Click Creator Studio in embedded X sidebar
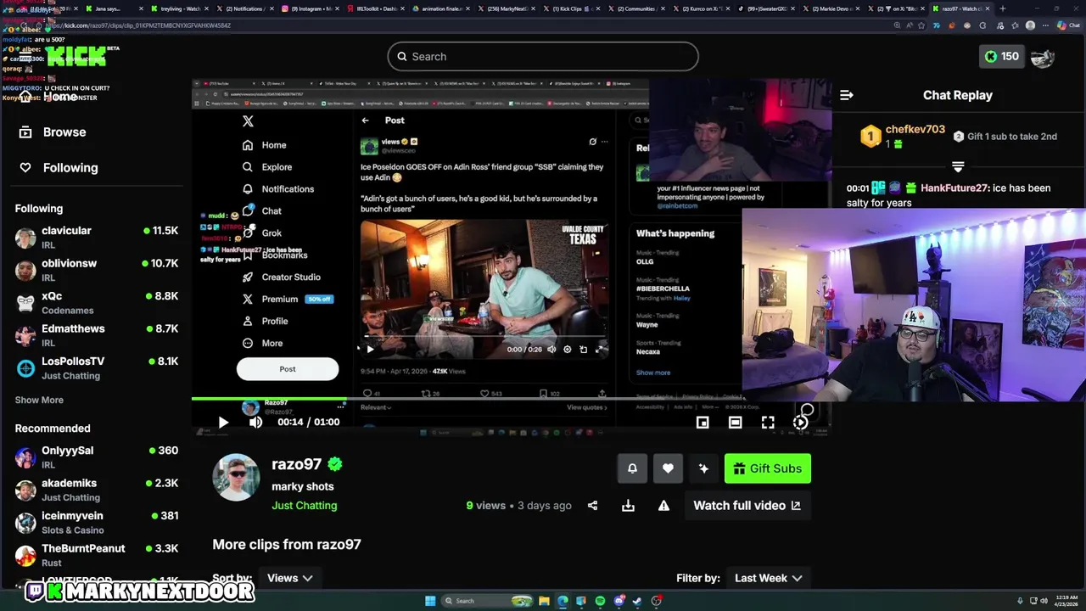The image size is (1086, 611). 282,277
